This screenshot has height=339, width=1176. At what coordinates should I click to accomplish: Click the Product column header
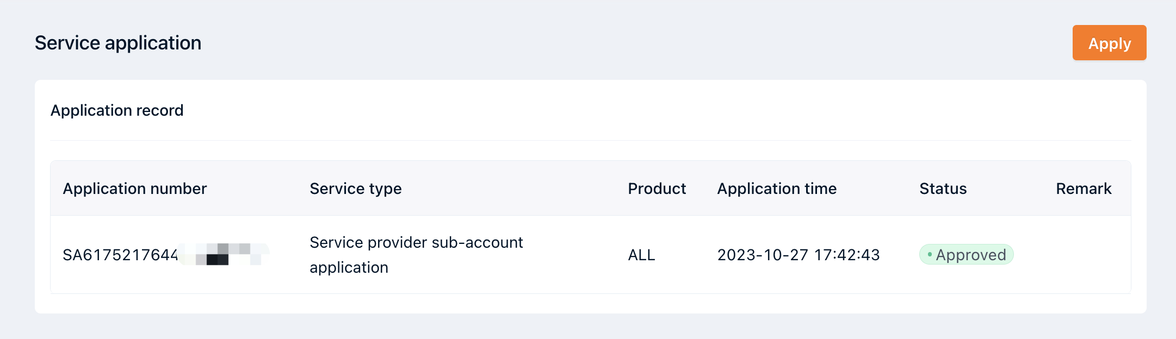point(657,189)
